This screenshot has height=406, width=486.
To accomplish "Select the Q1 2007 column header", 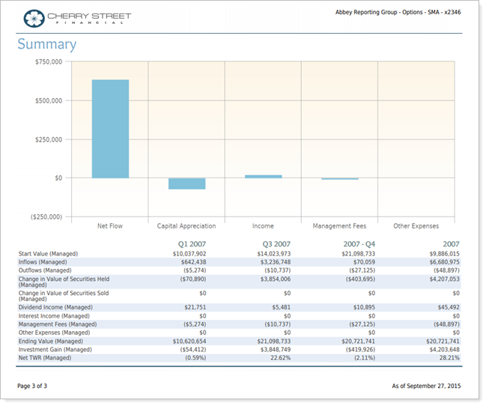I will tap(191, 244).
